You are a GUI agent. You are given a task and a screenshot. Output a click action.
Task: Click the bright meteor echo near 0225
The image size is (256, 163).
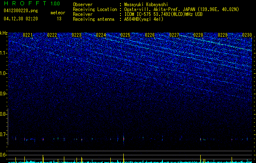(124, 139)
